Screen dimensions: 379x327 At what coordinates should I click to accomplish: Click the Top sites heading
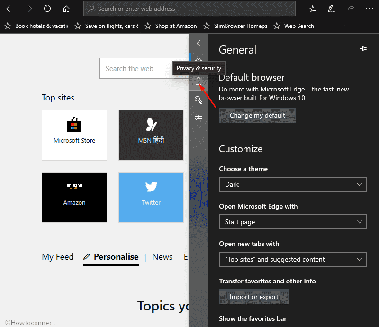point(58,98)
